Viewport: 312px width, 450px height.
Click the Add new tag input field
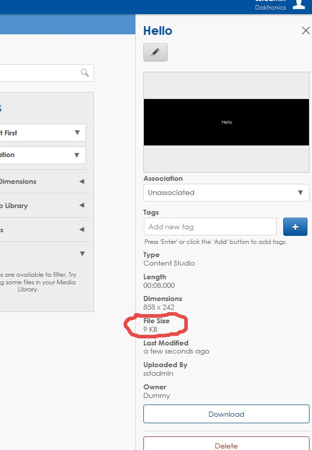tap(210, 227)
